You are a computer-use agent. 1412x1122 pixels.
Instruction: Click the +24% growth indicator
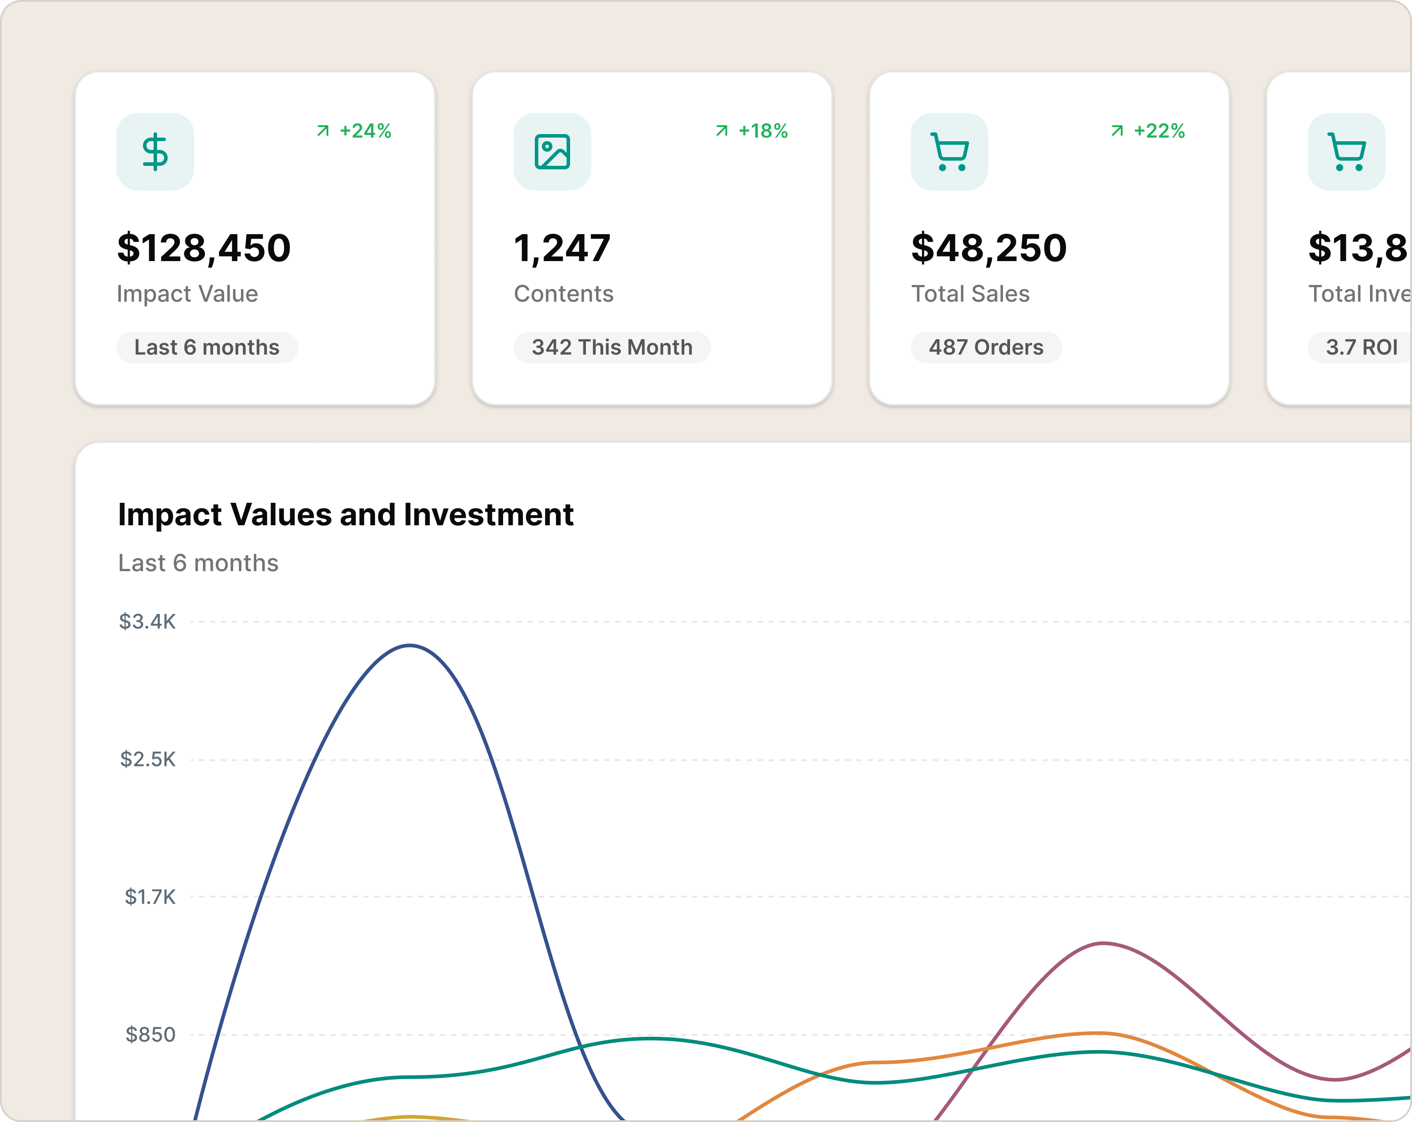tap(365, 131)
